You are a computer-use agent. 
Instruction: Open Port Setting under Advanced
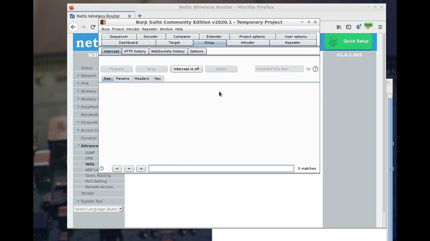coord(96,181)
